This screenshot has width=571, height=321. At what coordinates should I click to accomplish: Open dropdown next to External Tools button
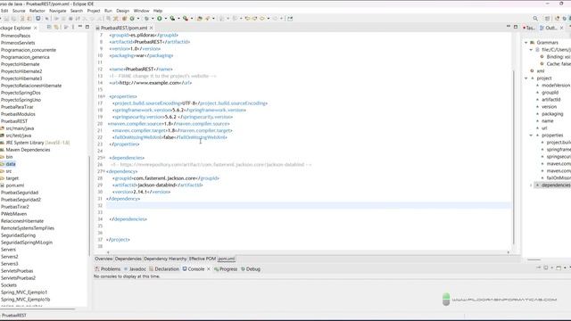192,18
